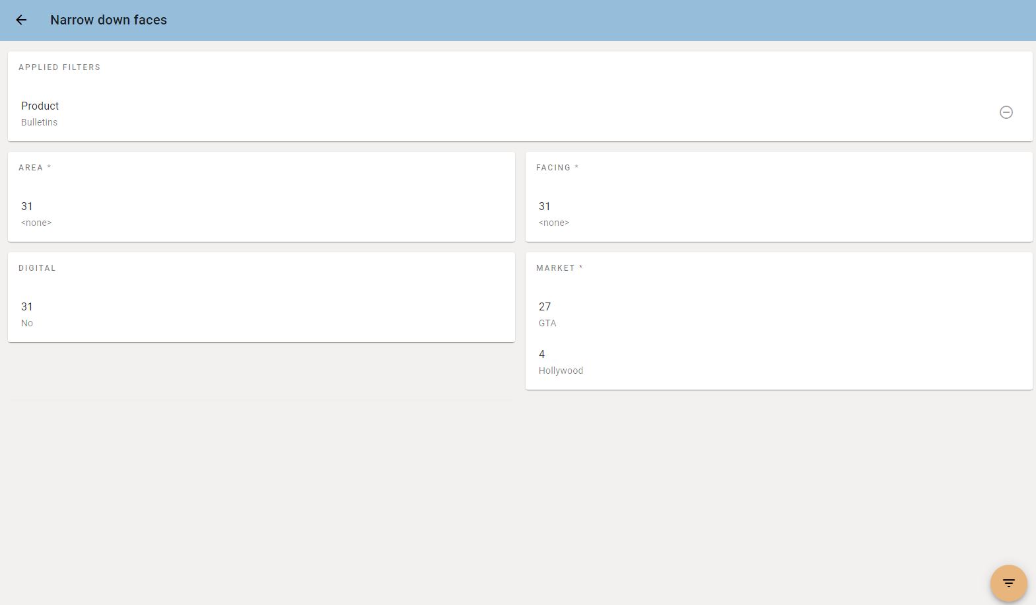
Task: Click the Applied Filters heading
Action: [59, 67]
